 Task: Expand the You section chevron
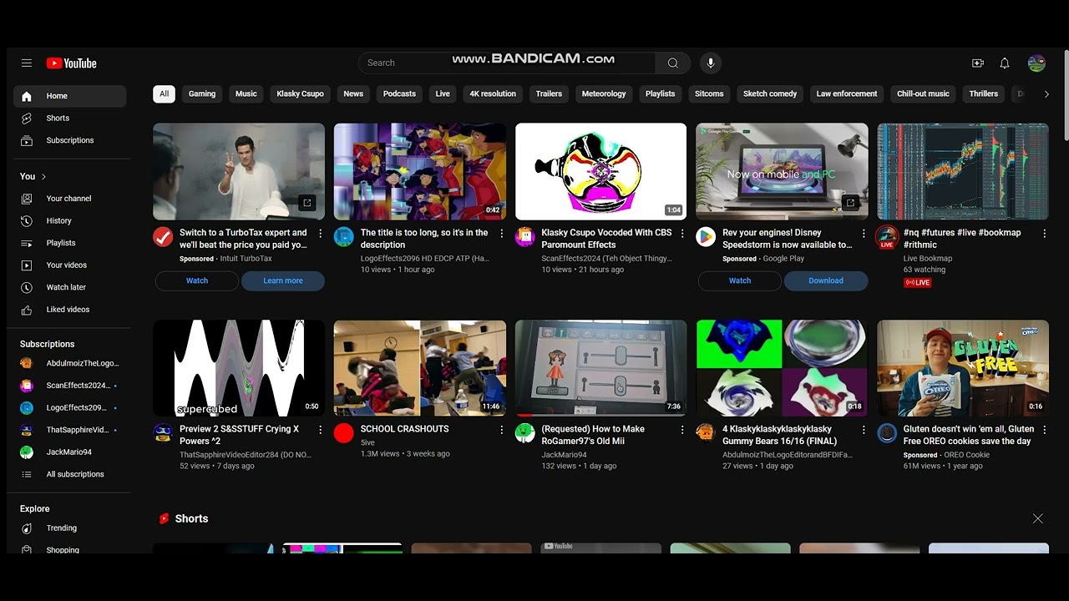click(43, 177)
